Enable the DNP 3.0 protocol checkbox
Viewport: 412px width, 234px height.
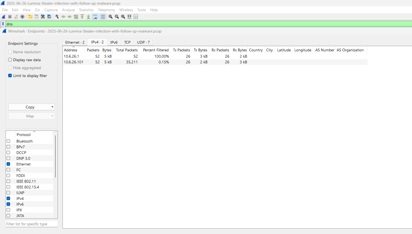coord(8,158)
